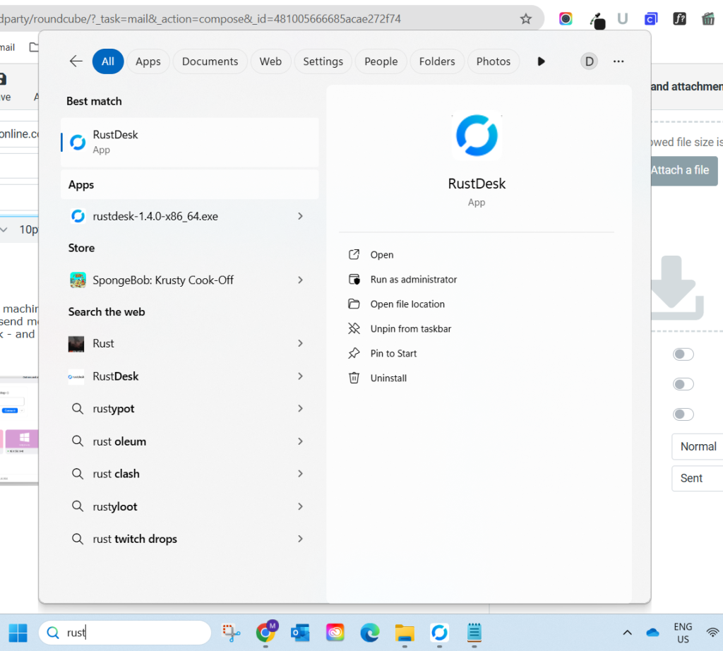Viewport: 723px width, 651px height.
Task: Open Chrome from the taskbar
Action: (266, 632)
